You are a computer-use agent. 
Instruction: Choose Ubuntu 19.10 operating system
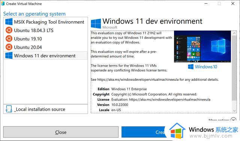tap(46, 39)
